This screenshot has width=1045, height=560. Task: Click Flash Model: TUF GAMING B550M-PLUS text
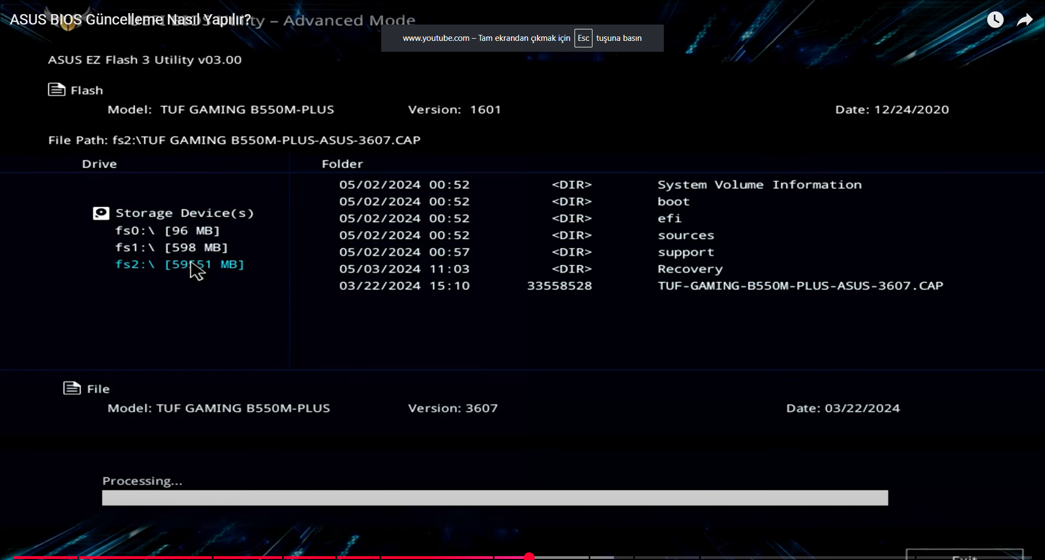pyautogui.click(x=221, y=109)
